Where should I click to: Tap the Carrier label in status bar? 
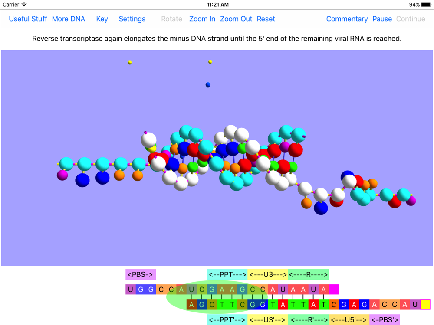point(11,4)
